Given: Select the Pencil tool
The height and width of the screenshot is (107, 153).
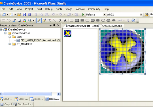Looking at the screenshot, I should pos(39,20).
